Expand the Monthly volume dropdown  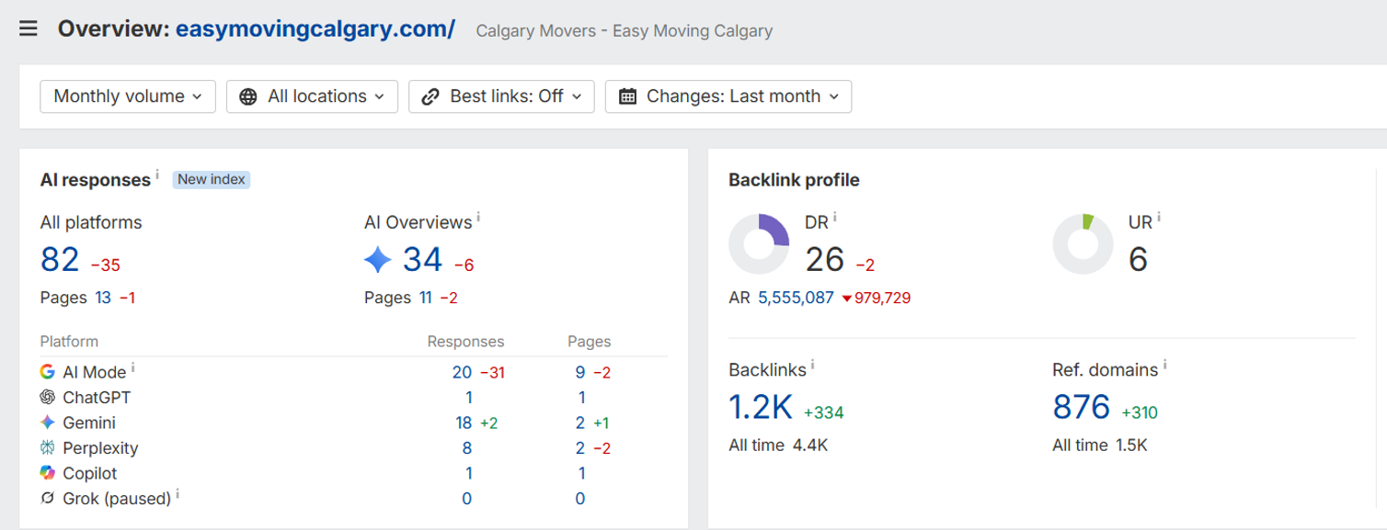128,96
